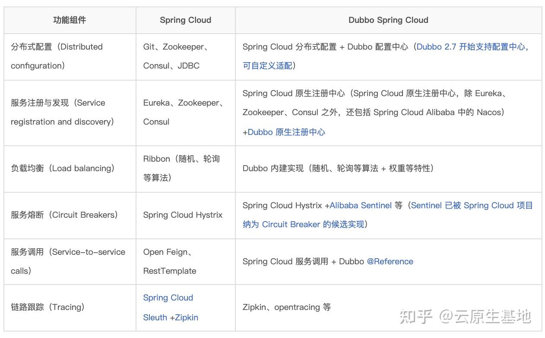The height and width of the screenshot is (338, 545).
Task: Select the 功能组件 column header
Action: pyautogui.click(x=70, y=20)
